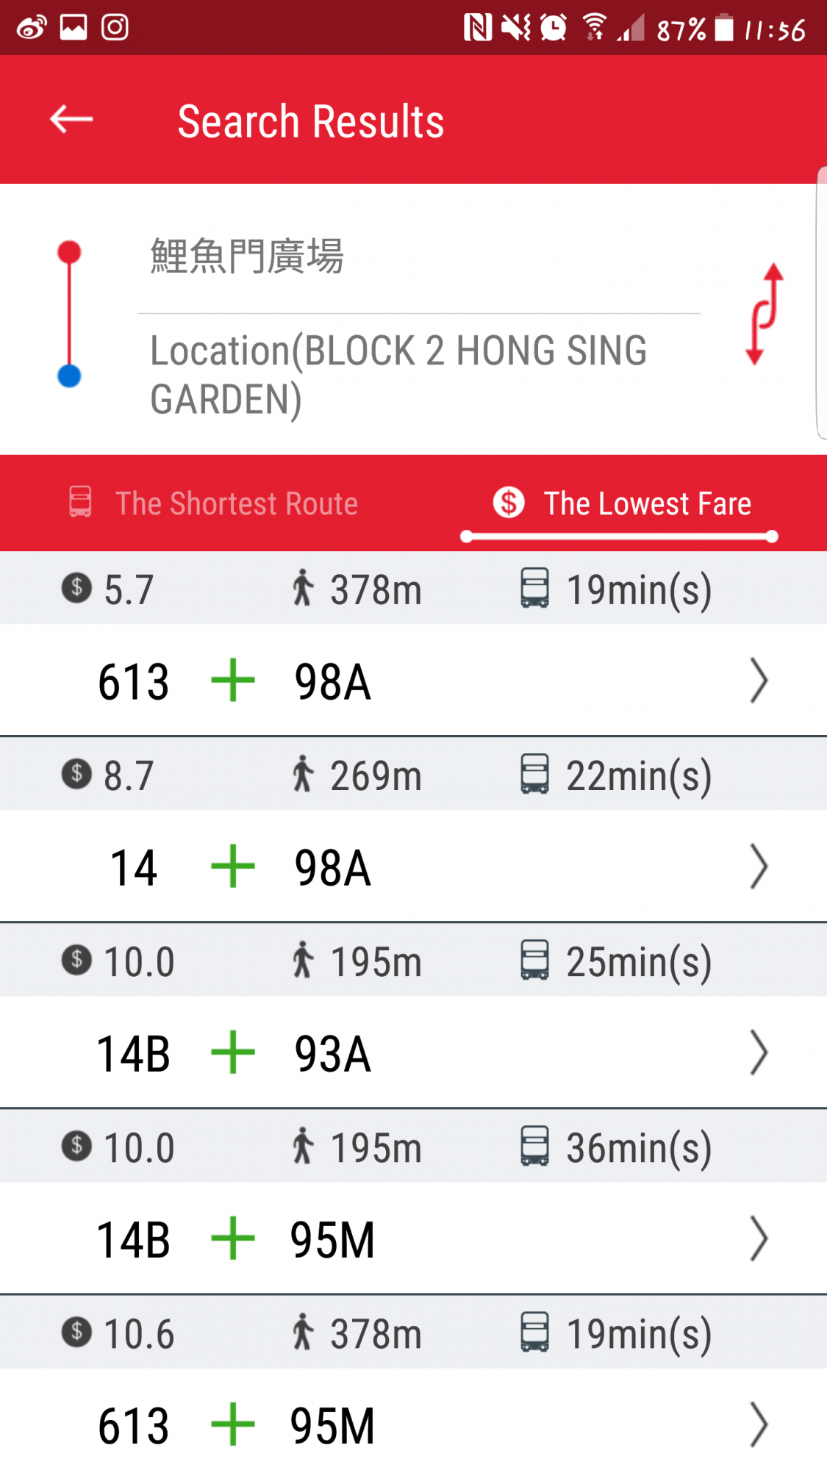Viewport: 827px width, 1470px height.
Task: Tap the Instagram notification icon
Action: (x=115, y=28)
